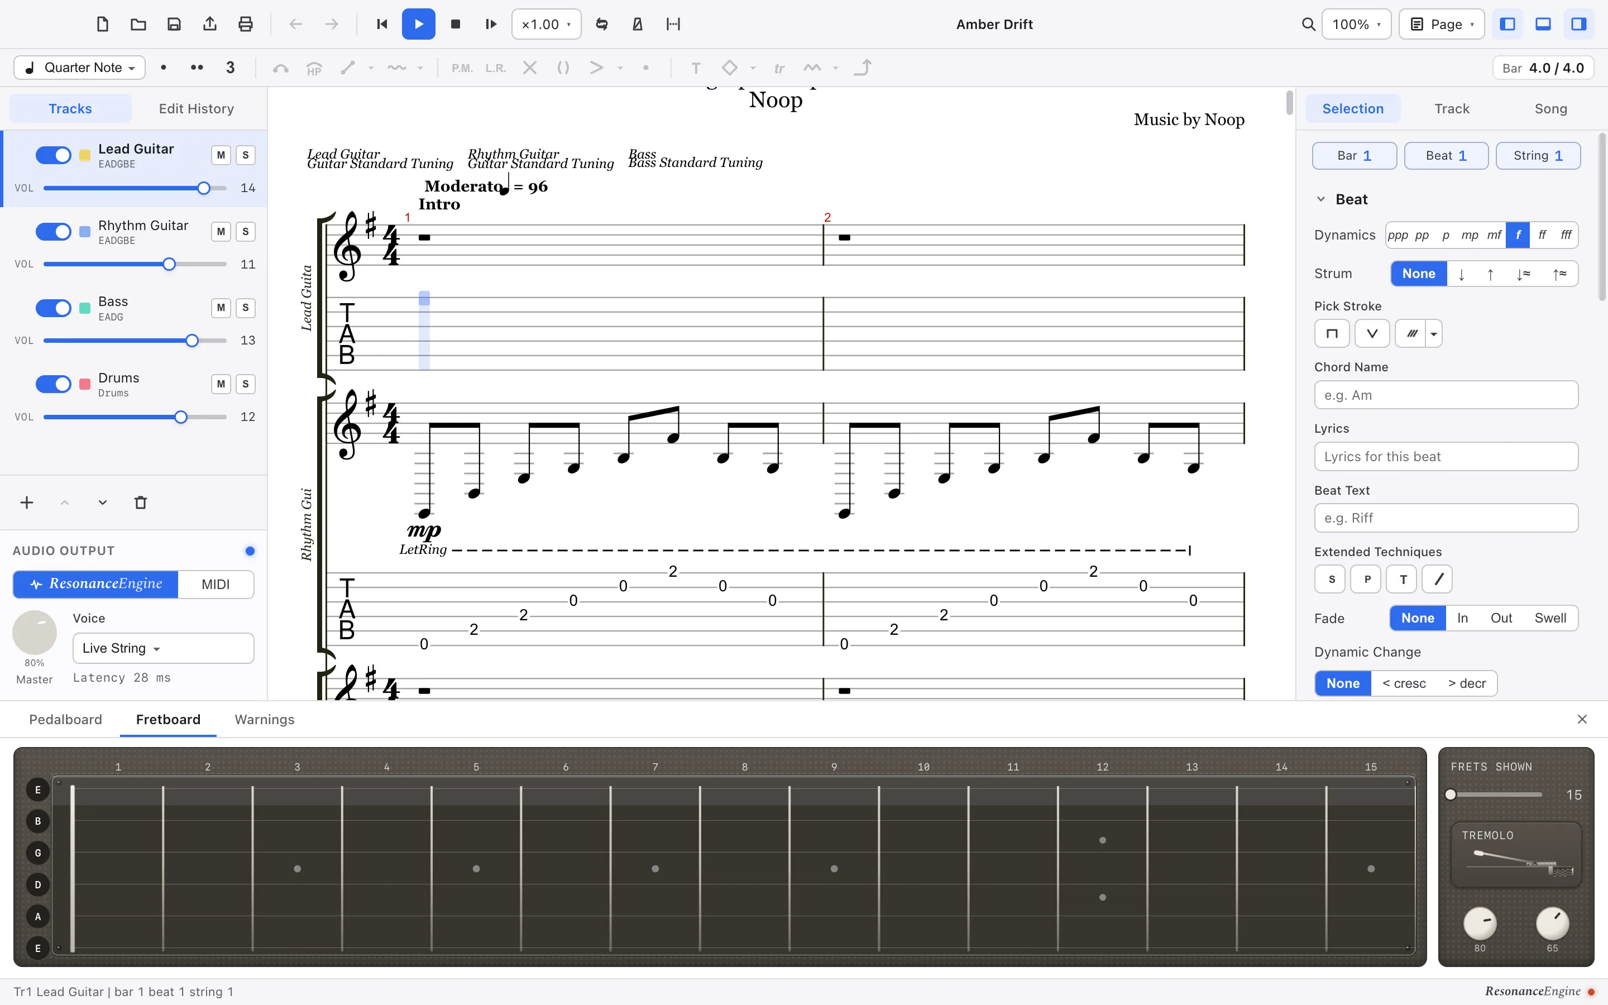Create a new file with the document icon
The image size is (1608, 1005).
click(x=102, y=25)
